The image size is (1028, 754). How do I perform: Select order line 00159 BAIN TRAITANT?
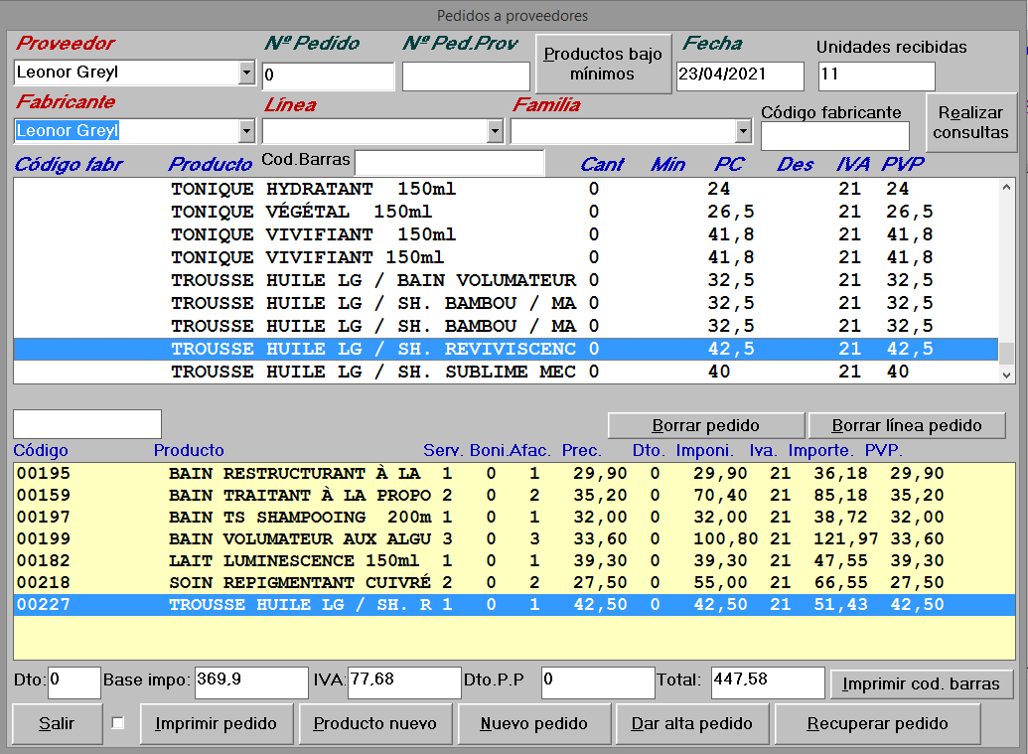pyautogui.click(x=514, y=495)
